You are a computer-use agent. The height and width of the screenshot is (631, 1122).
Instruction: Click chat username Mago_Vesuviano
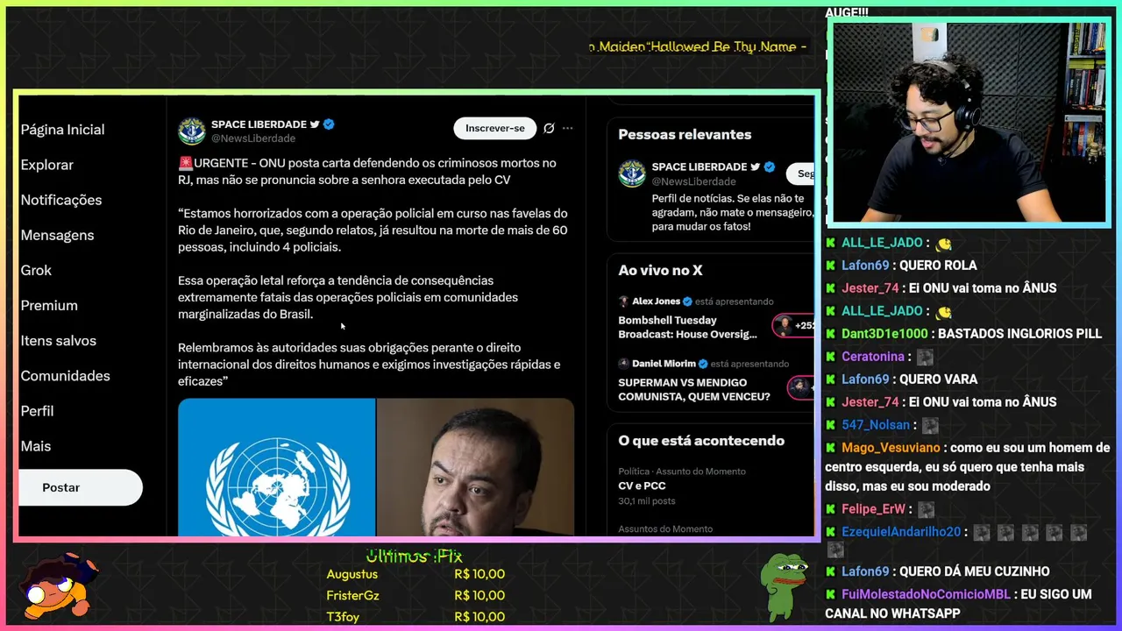point(891,448)
